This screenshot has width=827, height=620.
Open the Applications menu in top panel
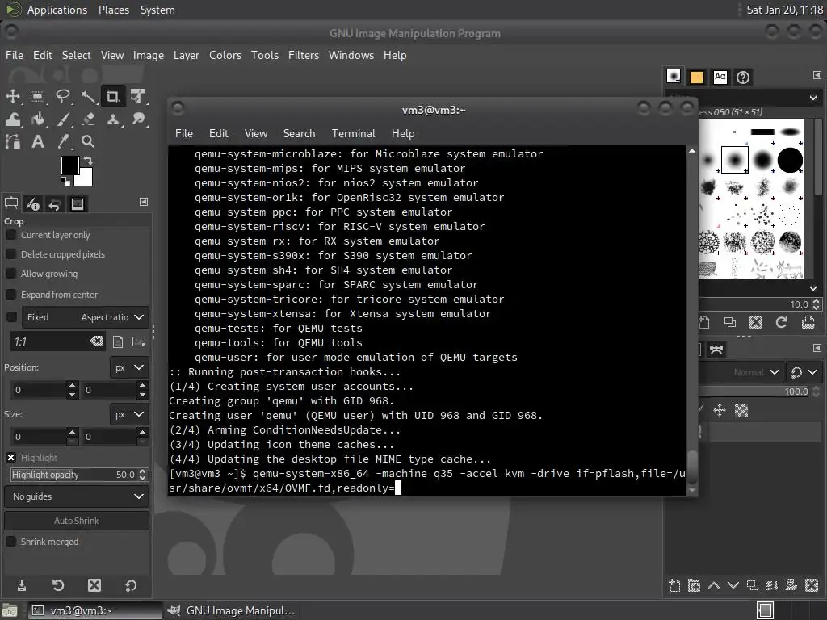click(x=57, y=10)
